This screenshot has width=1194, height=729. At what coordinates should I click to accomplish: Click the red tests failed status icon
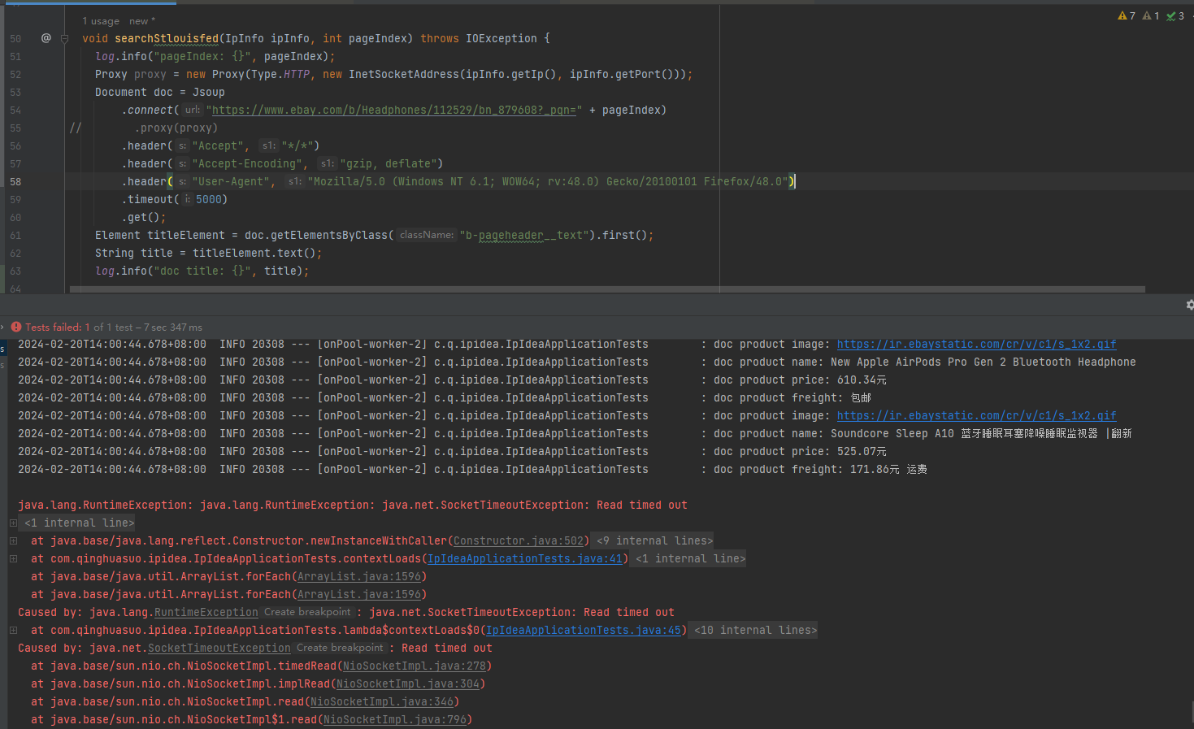coord(16,327)
